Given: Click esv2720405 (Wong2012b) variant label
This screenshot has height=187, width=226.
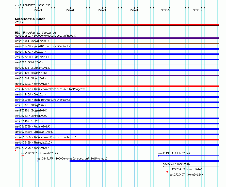Looking at the screenshot, I should [x=32, y=148].
